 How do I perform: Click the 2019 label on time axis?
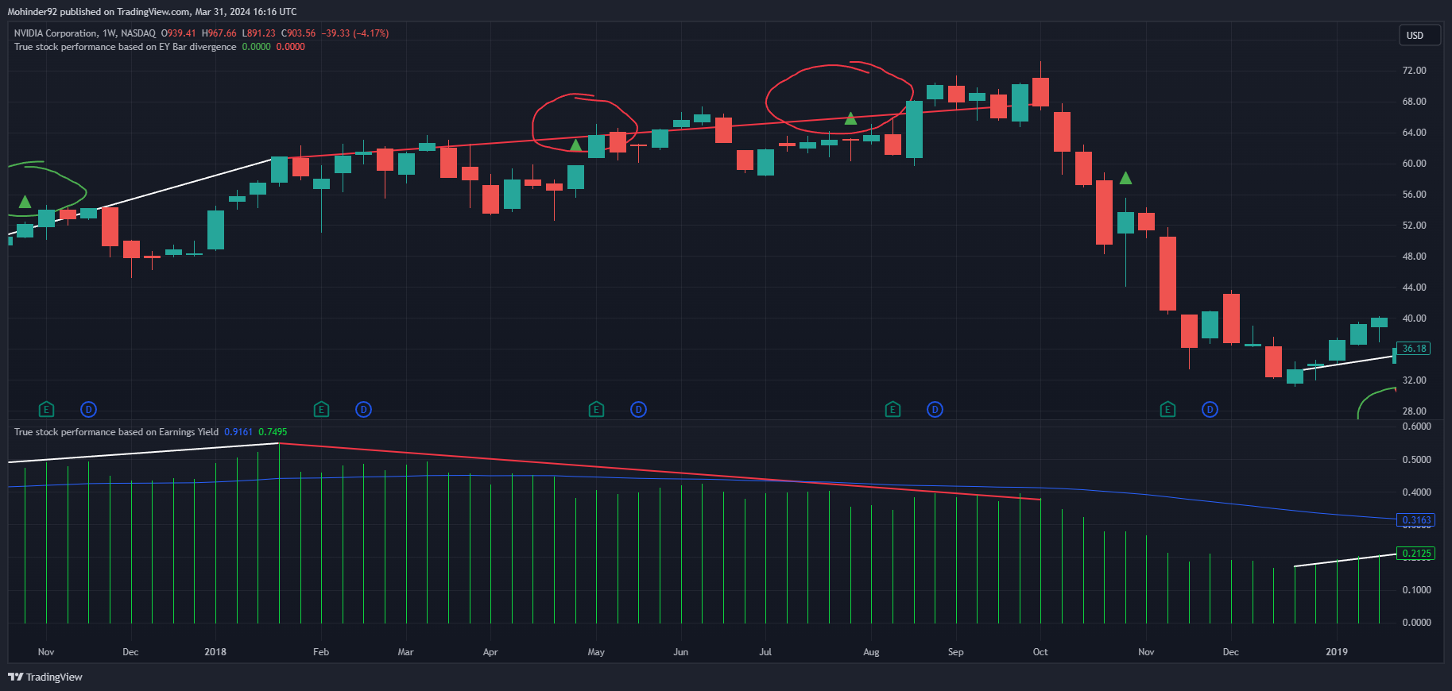point(1337,652)
